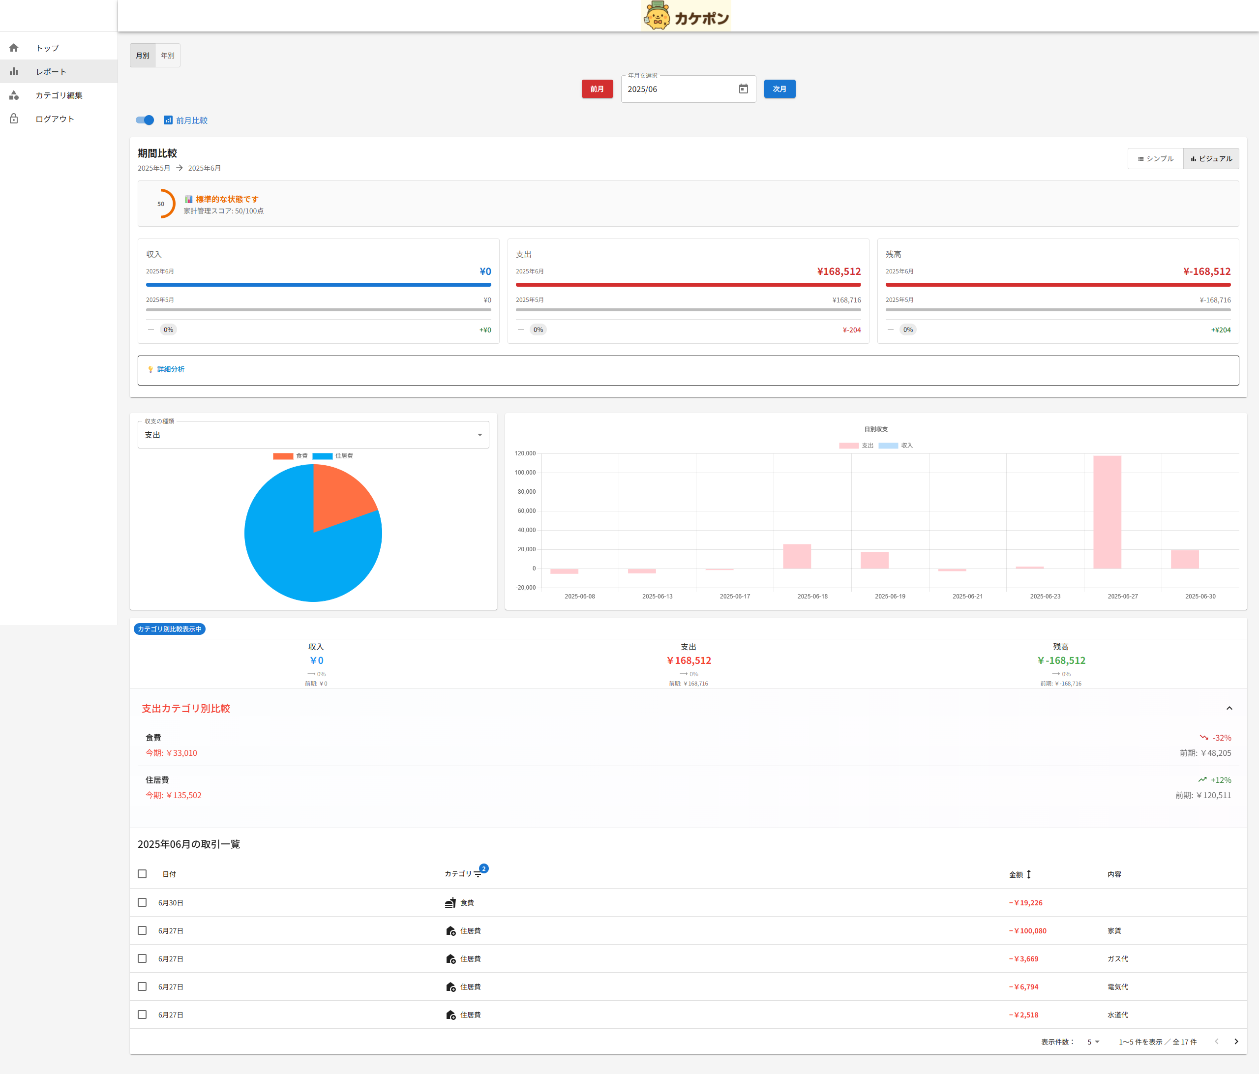Open the 収支の種類 dropdown
The height and width of the screenshot is (1074, 1259).
(313, 435)
